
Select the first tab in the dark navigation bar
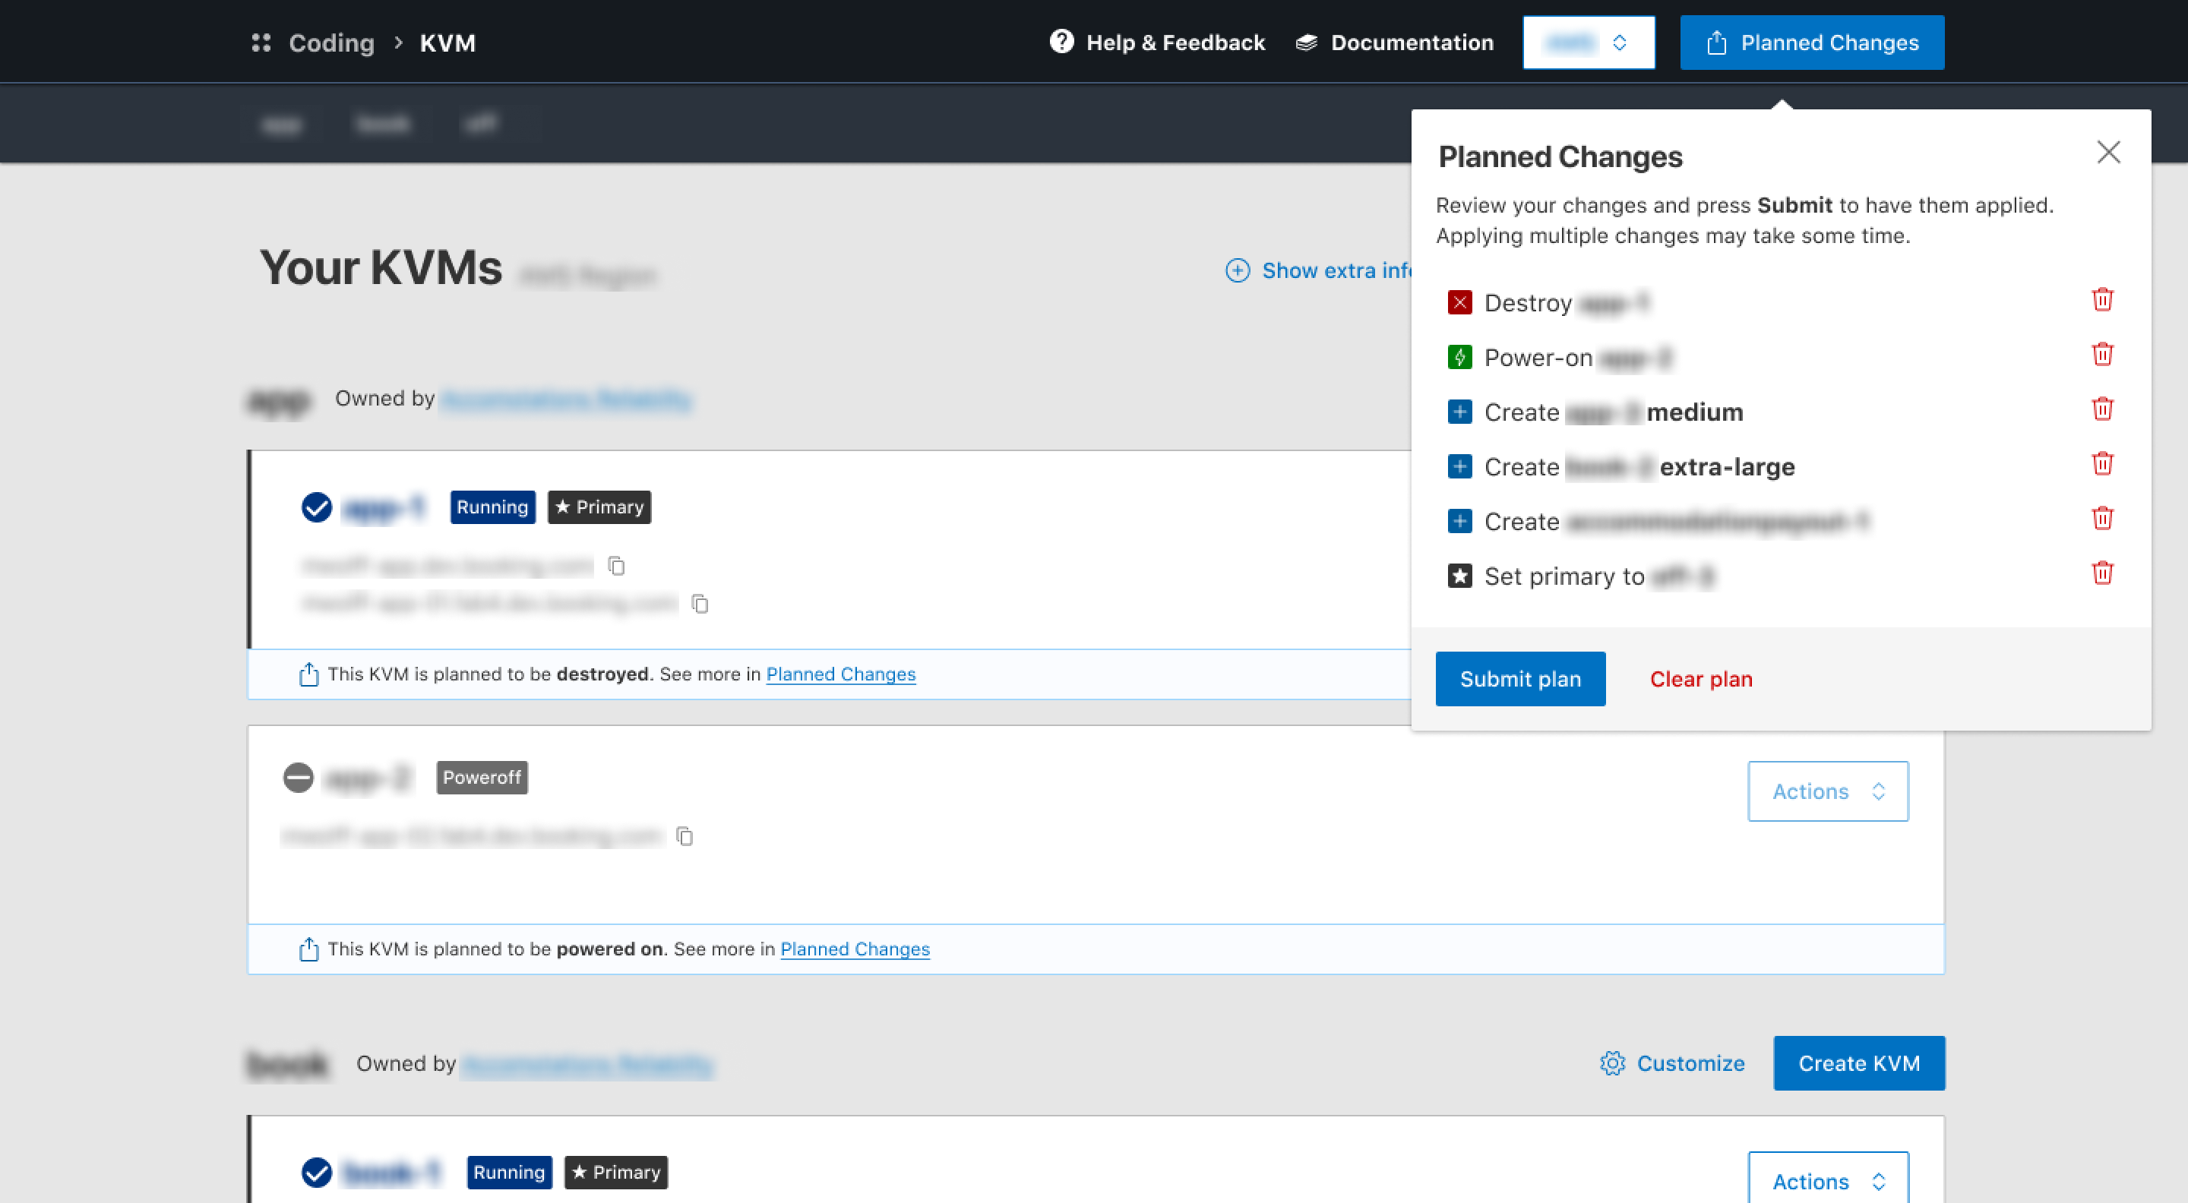click(x=281, y=124)
